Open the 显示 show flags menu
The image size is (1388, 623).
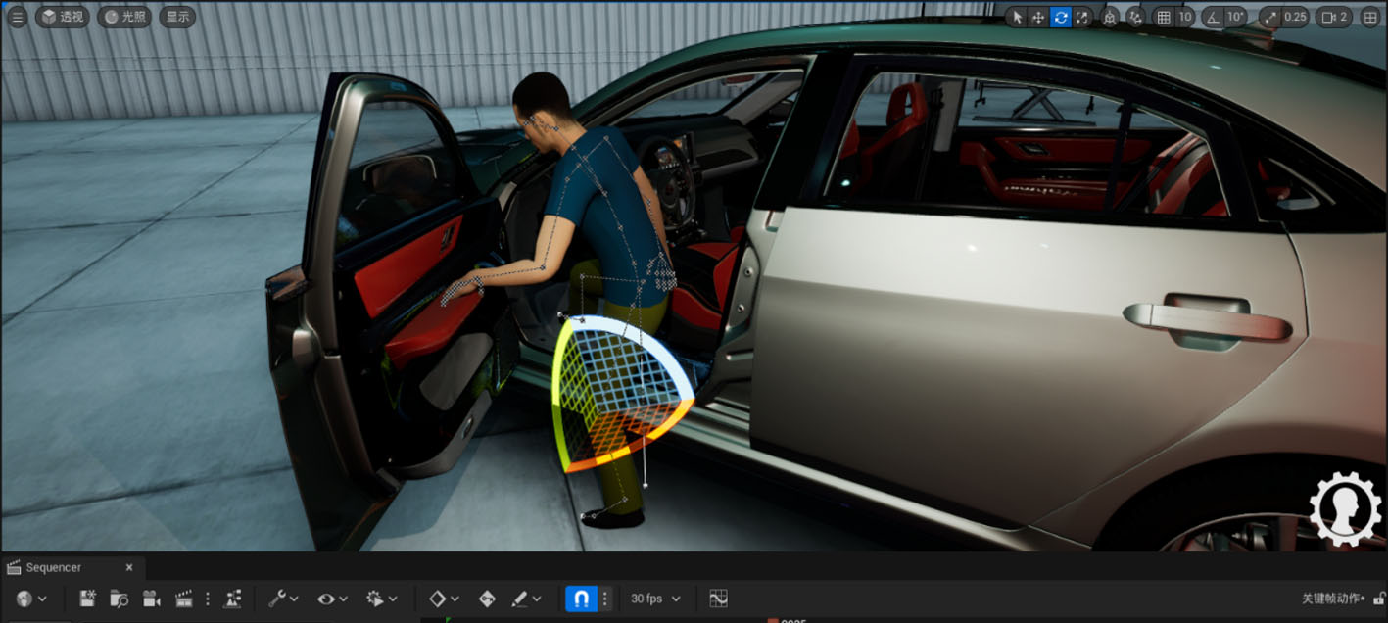tap(177, 17)
